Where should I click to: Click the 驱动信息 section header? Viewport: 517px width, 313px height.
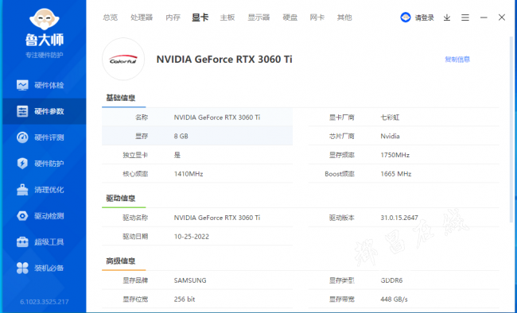[121, 199]
